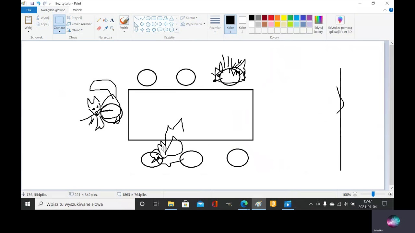Activate Kolor 2 background color
The image size is (415, 233).
(242, 24)
